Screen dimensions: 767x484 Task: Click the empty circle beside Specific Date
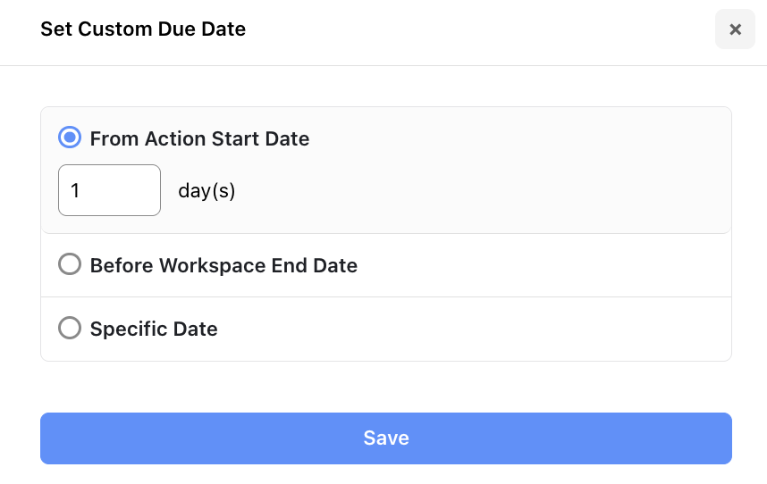(70, 329)
